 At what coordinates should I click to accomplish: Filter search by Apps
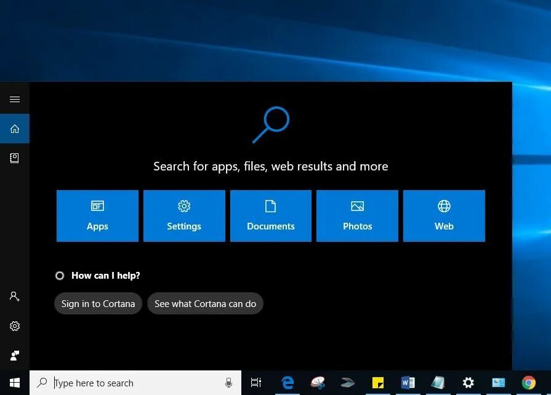(97, 216)
